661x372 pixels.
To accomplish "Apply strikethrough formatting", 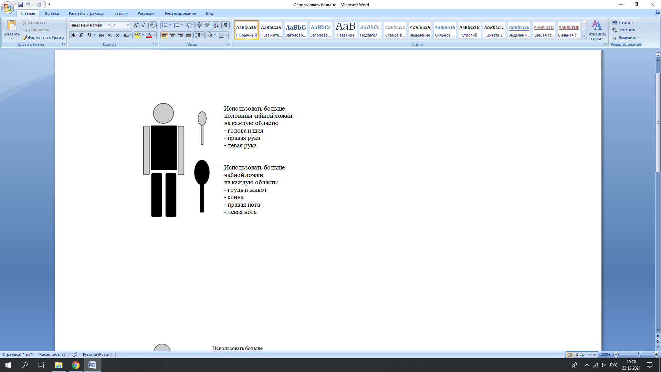I will [x=101, y=35].
